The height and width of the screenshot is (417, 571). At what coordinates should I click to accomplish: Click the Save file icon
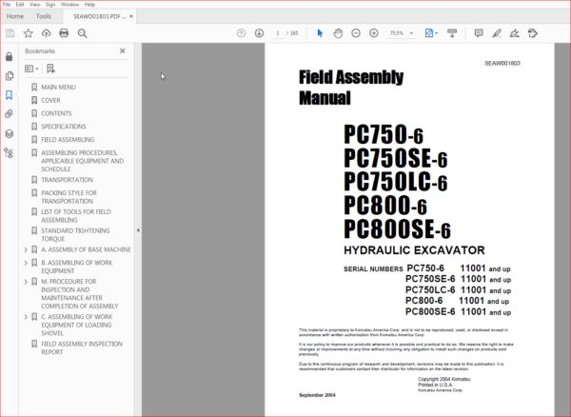pos(10,33)
